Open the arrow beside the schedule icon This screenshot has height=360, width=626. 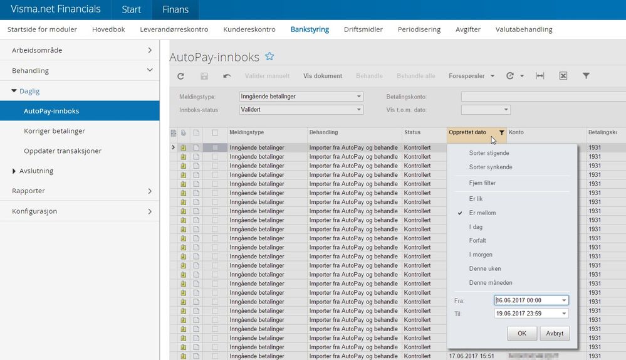tap(522, 76)
